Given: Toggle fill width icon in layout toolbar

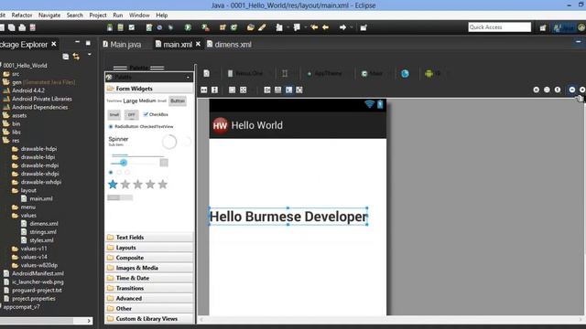Looking at the screenshot, I should tap(203, 90).
